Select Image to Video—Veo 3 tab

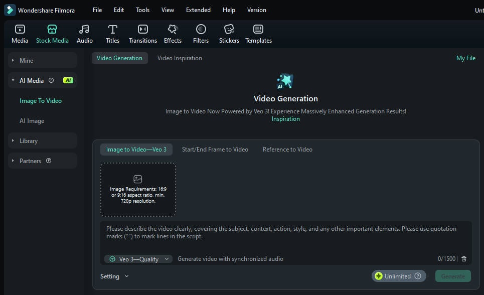(x=136, y=149)
